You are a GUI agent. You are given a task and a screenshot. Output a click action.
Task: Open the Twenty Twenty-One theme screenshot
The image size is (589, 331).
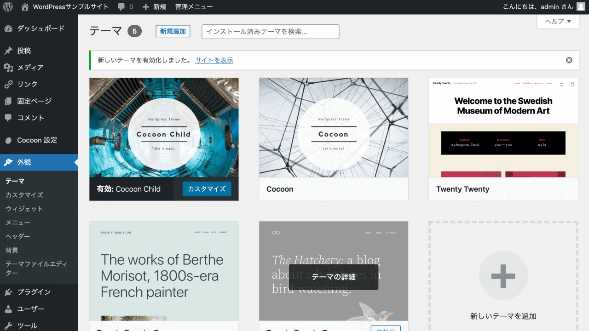[x=164, y=271]
